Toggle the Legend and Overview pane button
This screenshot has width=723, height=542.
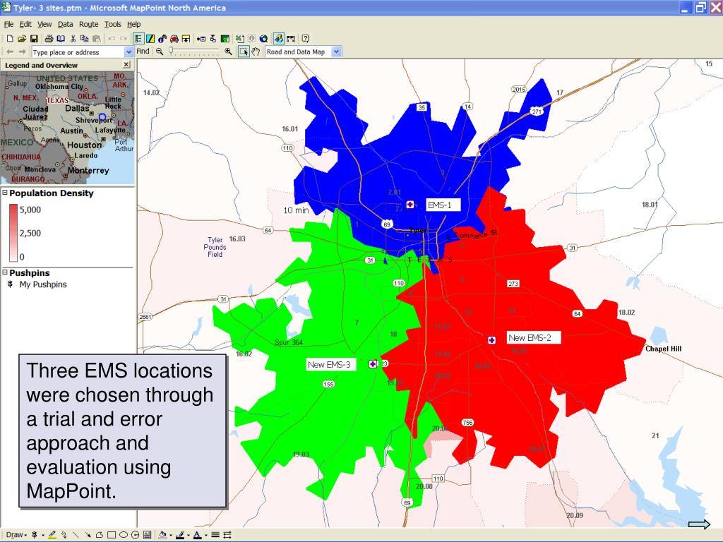(138, 39)
